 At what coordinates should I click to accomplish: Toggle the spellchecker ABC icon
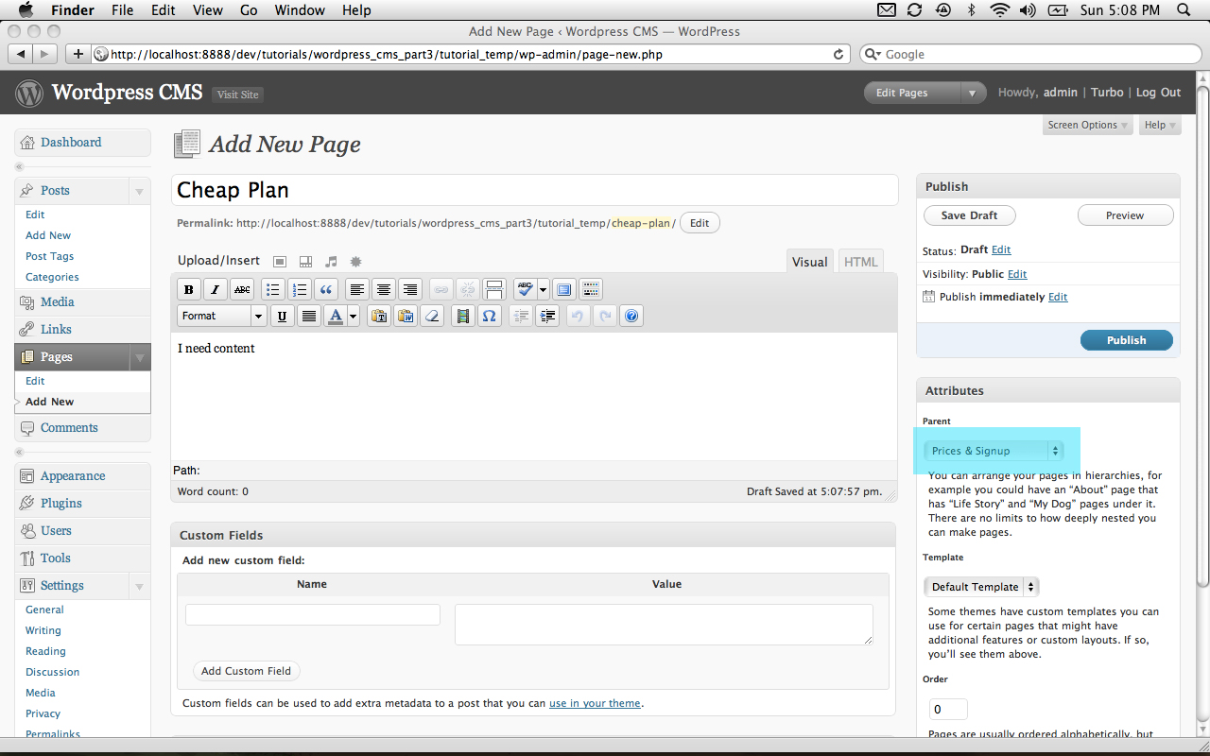click(525, 289)
